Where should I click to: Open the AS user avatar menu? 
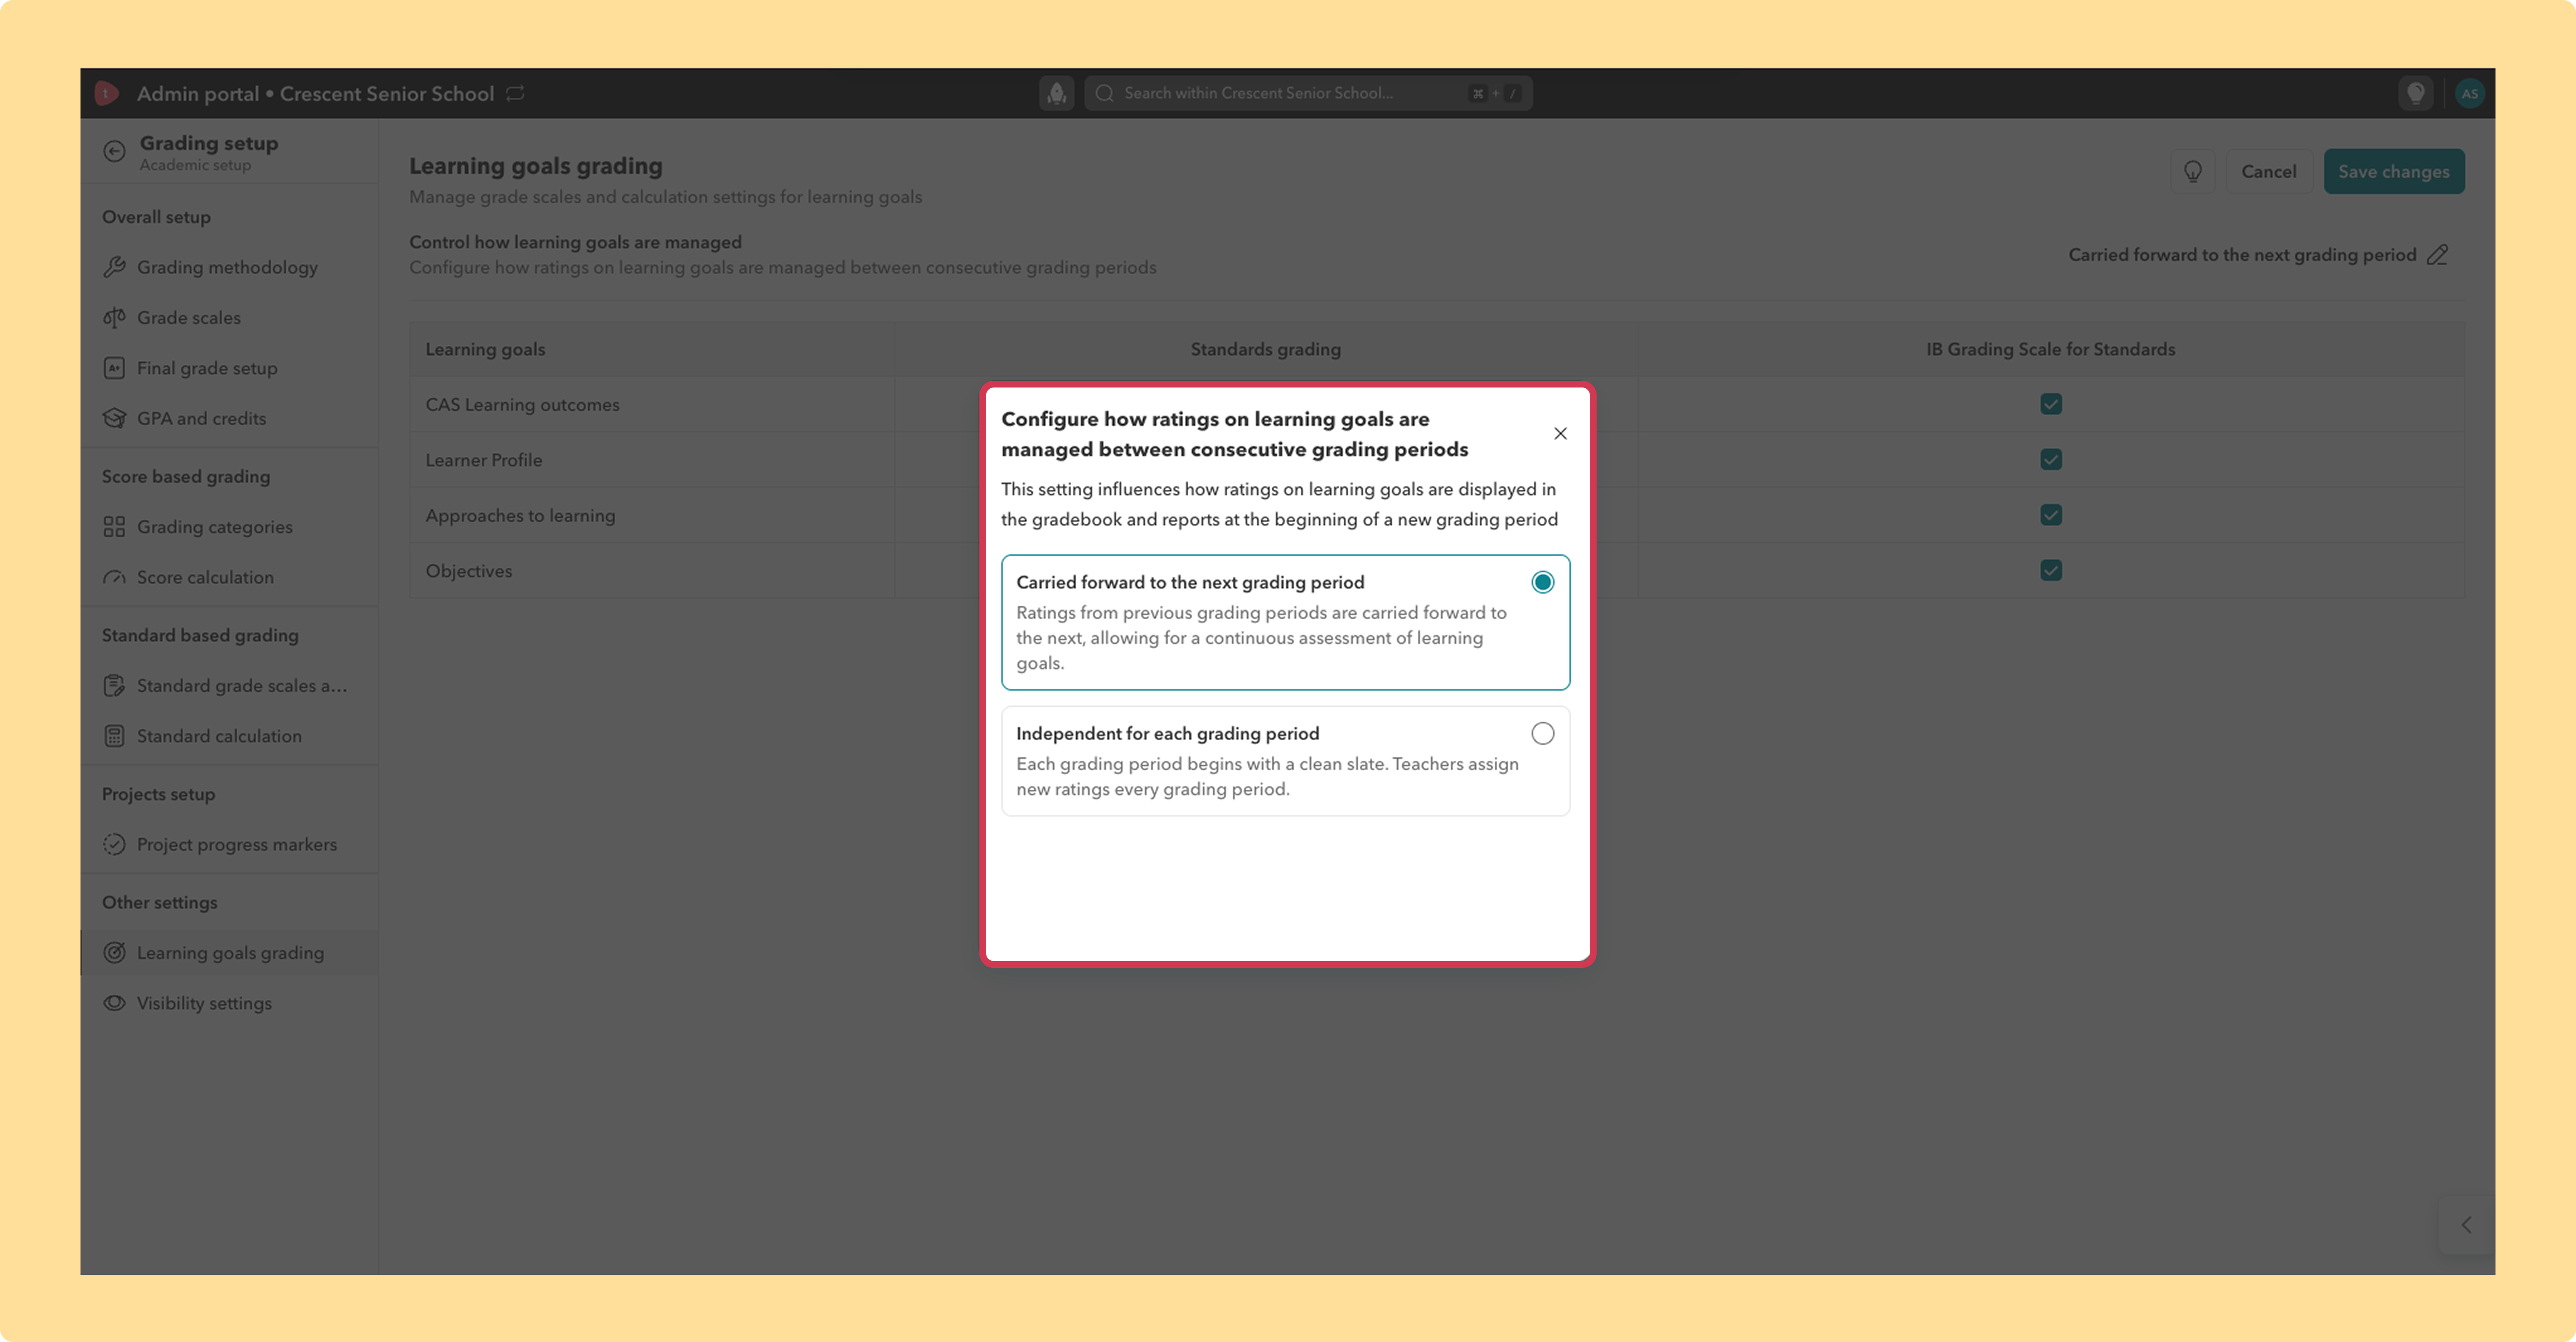pyautogui.click(x=2469, y=93)
